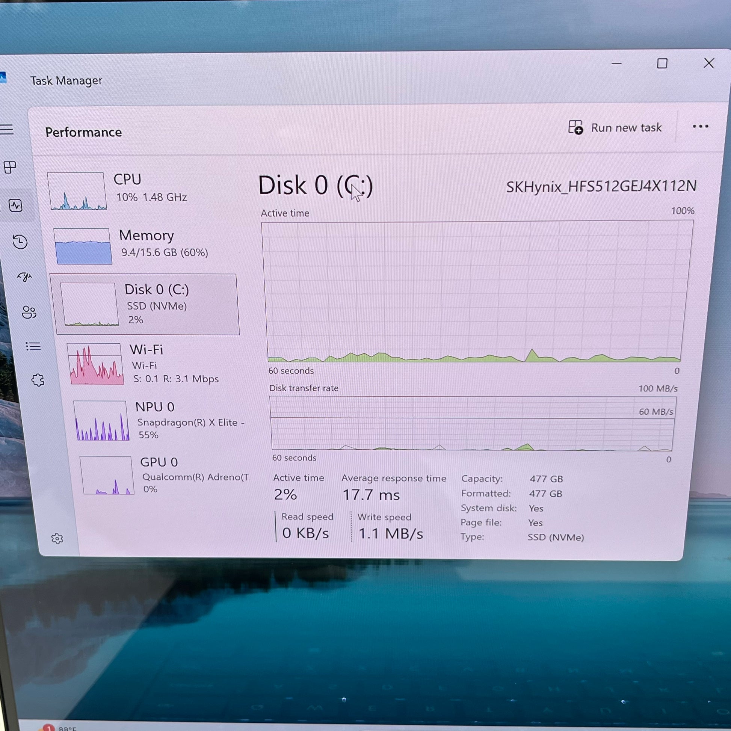
Task: Open the Users page icon
Action: pyautogui.click(x=29, y=312)
